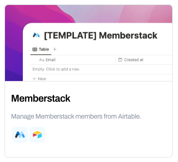The width and height of the screenshot is (178, 162).
Task: Click the Airtable integration icon badge
Action: [x=37, y=135]
